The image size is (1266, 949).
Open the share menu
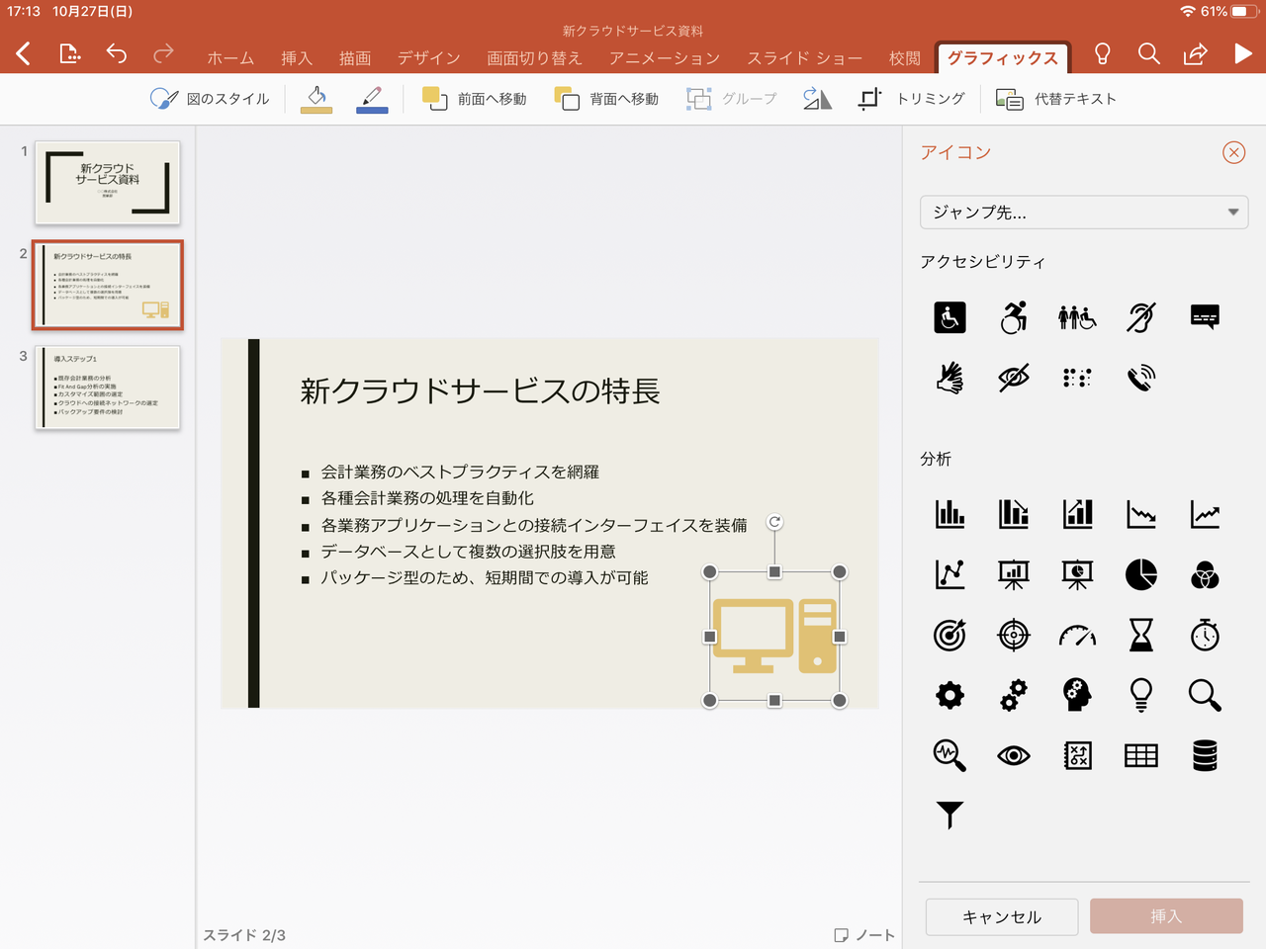(x=1196, y=53)
